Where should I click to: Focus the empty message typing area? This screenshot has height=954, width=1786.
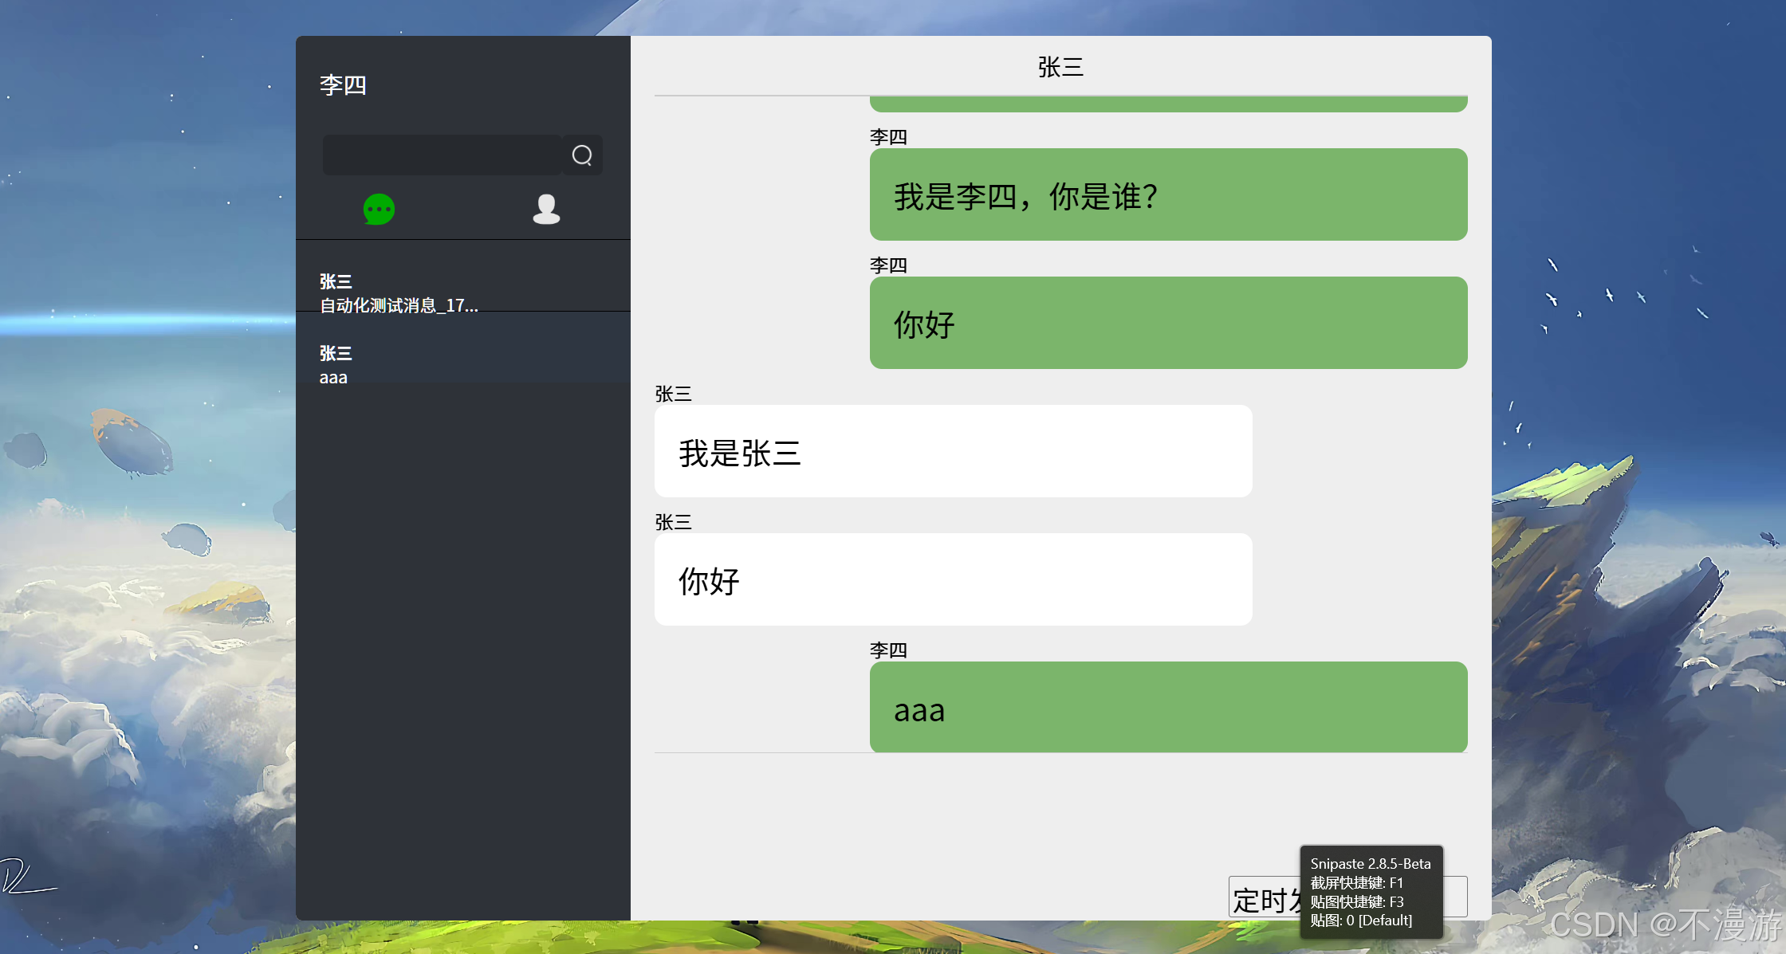(957, 813)
